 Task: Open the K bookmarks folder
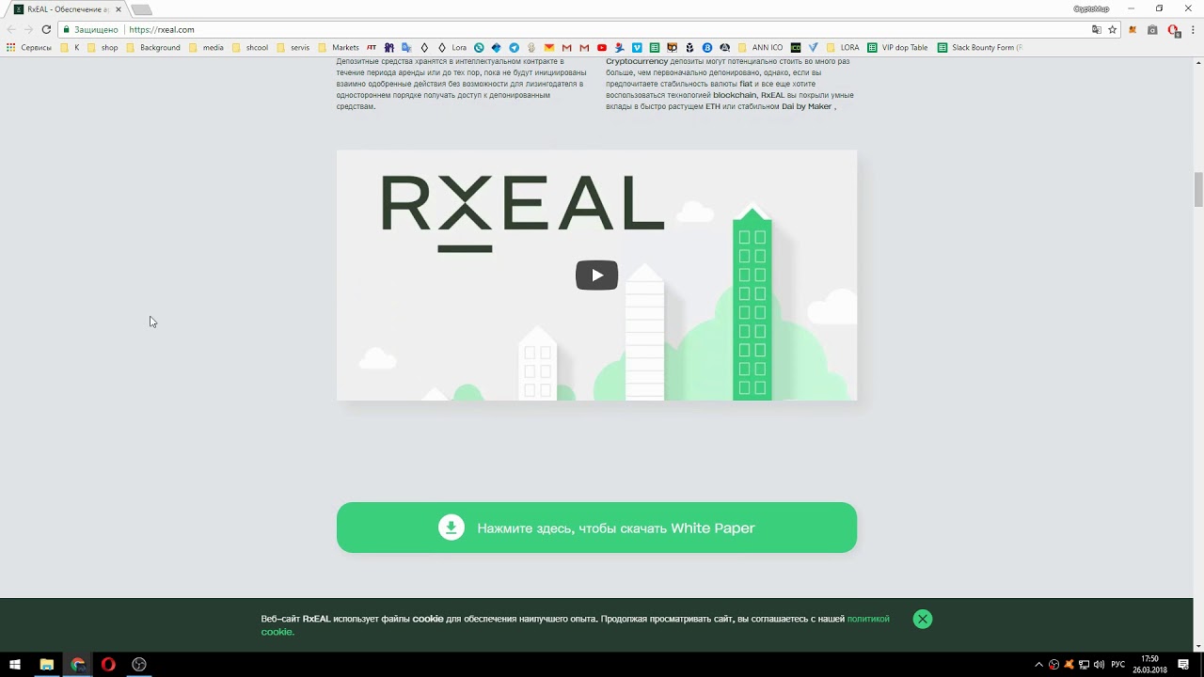click(x=71, y=47)
